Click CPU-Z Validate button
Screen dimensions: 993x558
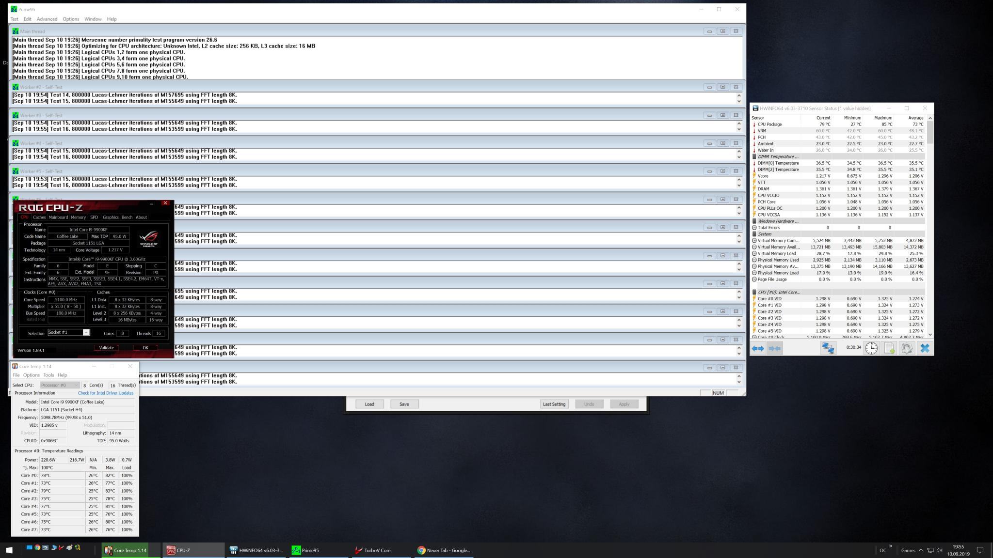(x=106, y=348)
